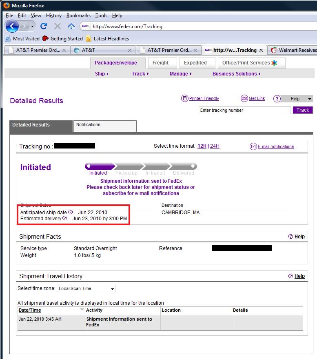Click the Enter tracking number field
This screenshot has width=317, height=359.
[x=245, y=110]
